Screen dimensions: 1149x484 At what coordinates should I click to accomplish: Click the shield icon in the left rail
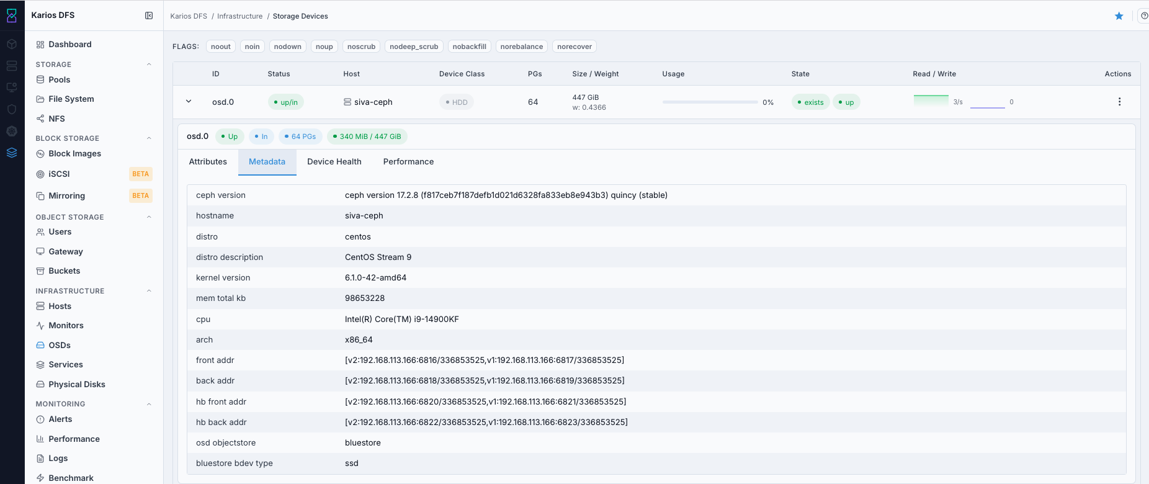click(12, 109)
